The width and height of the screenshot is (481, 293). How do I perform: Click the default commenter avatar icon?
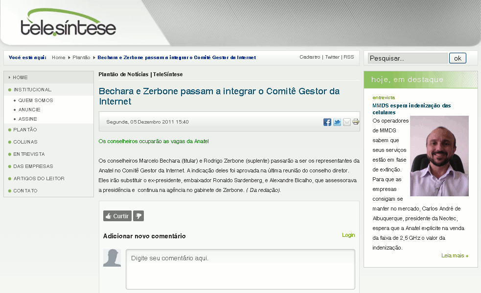(x=112, y=258)
